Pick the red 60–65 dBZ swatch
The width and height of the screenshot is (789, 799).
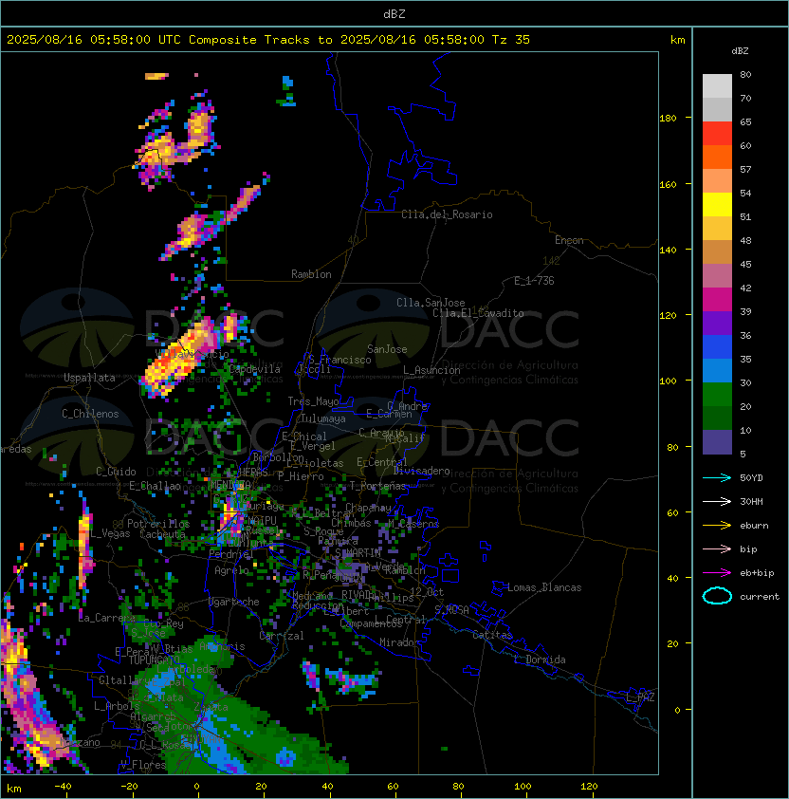717,134
